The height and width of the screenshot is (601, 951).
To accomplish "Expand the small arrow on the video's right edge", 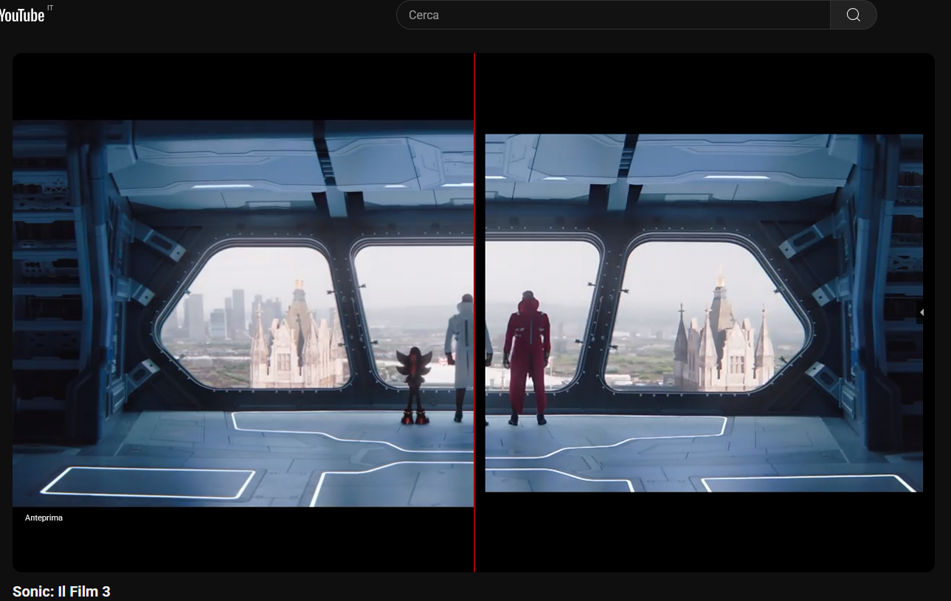I will point(921,312).
